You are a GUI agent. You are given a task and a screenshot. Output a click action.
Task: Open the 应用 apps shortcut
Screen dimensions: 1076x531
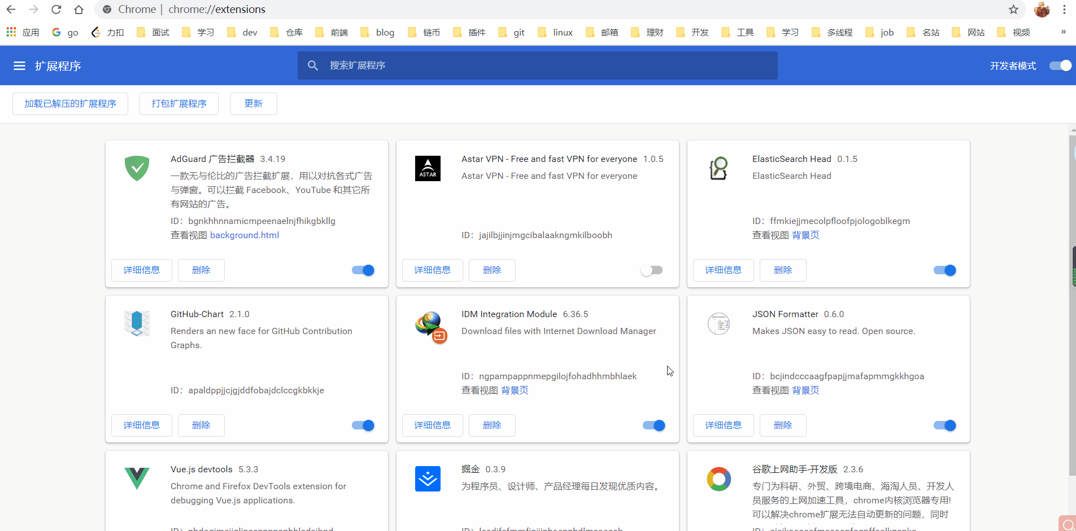[x=23, y=32]
